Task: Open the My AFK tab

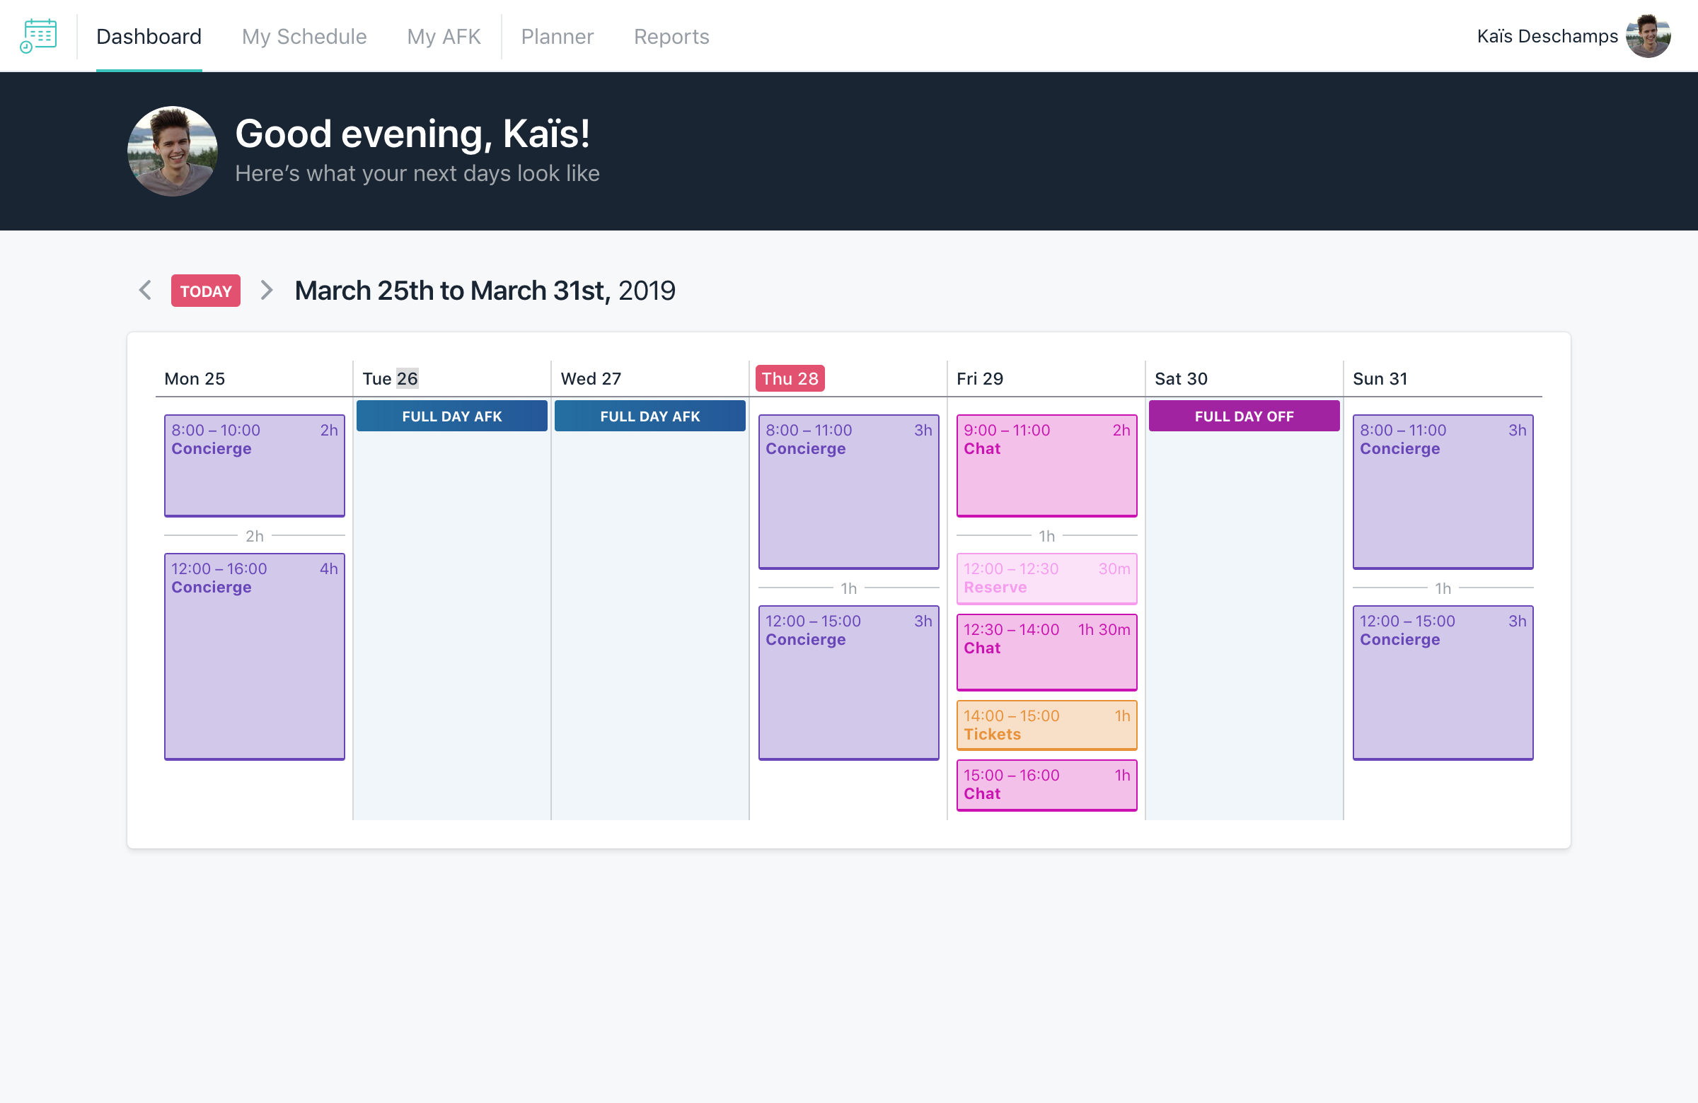Action: pos(444,36)
